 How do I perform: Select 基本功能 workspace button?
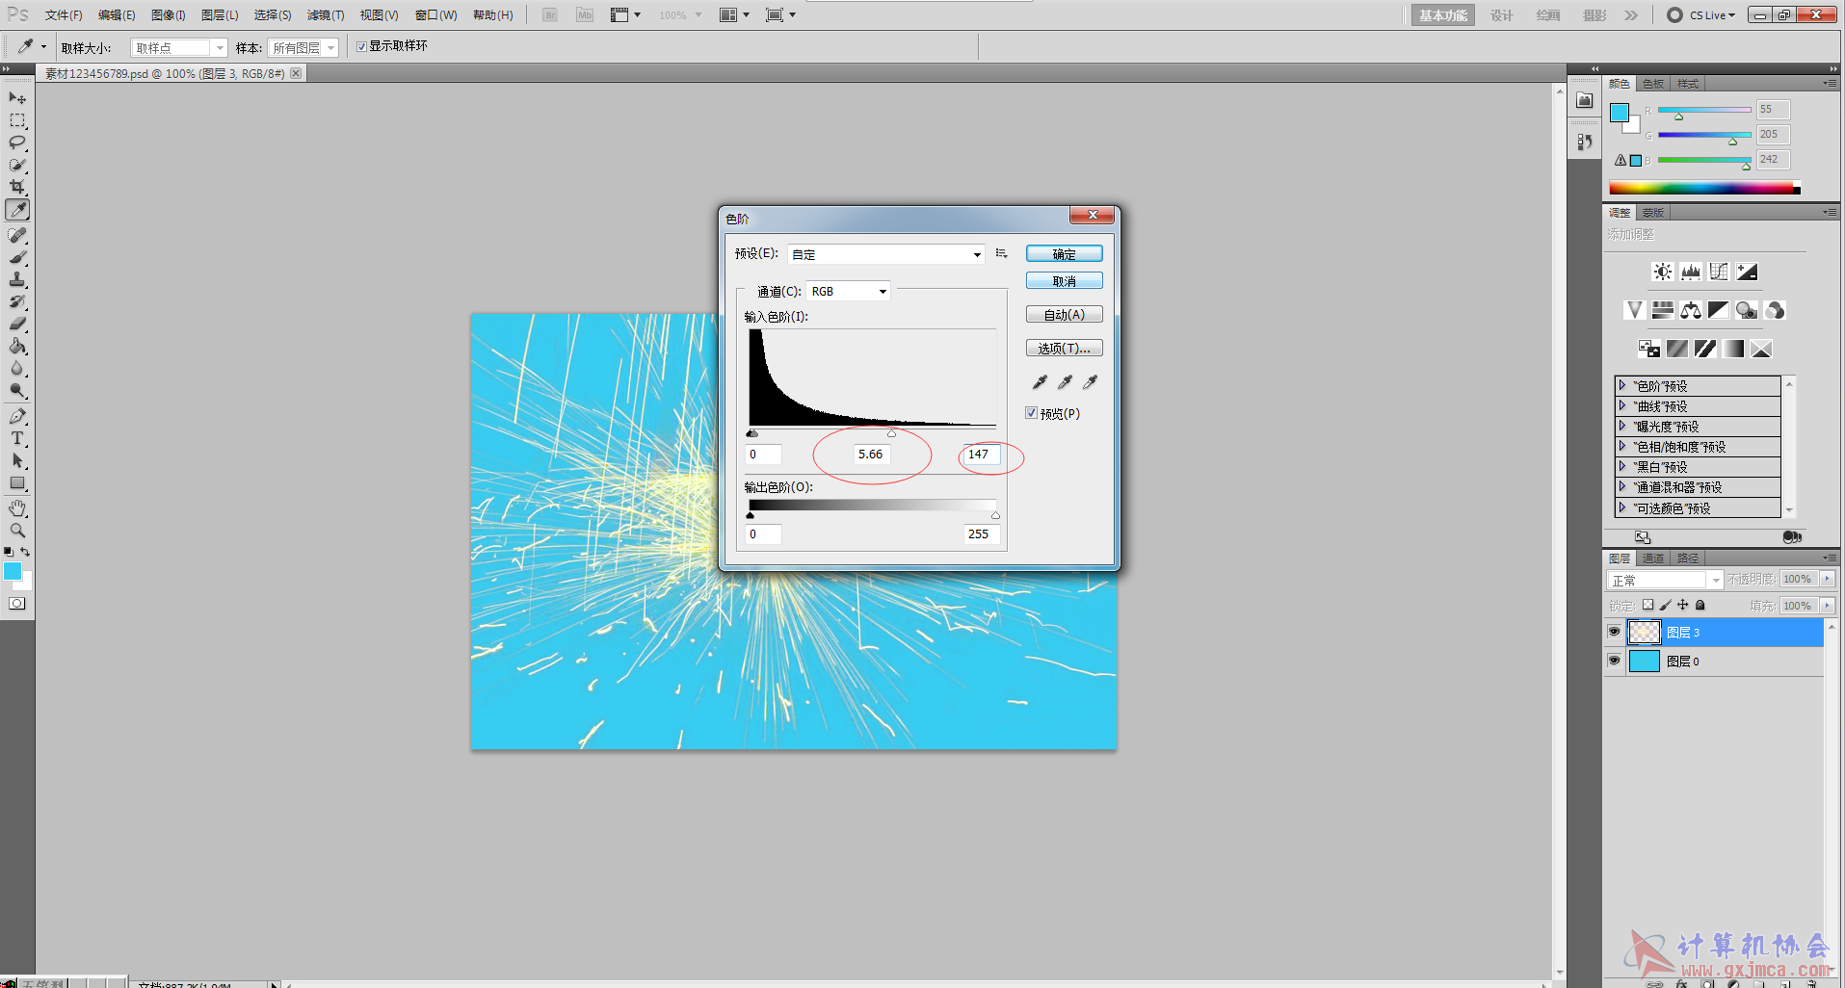click(1442, 15)
